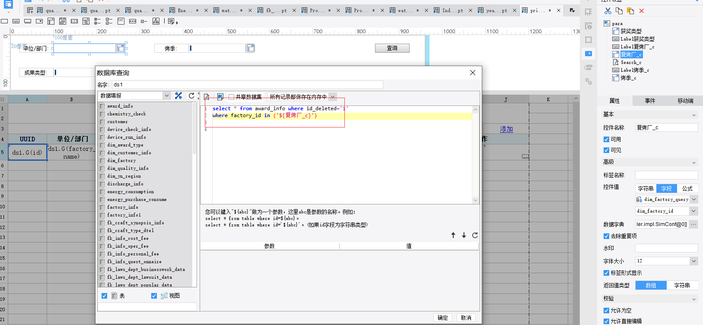Select the password widget icon
Image resolution: width=703 pixels, height=325 pixels.
tap(133, 21)
